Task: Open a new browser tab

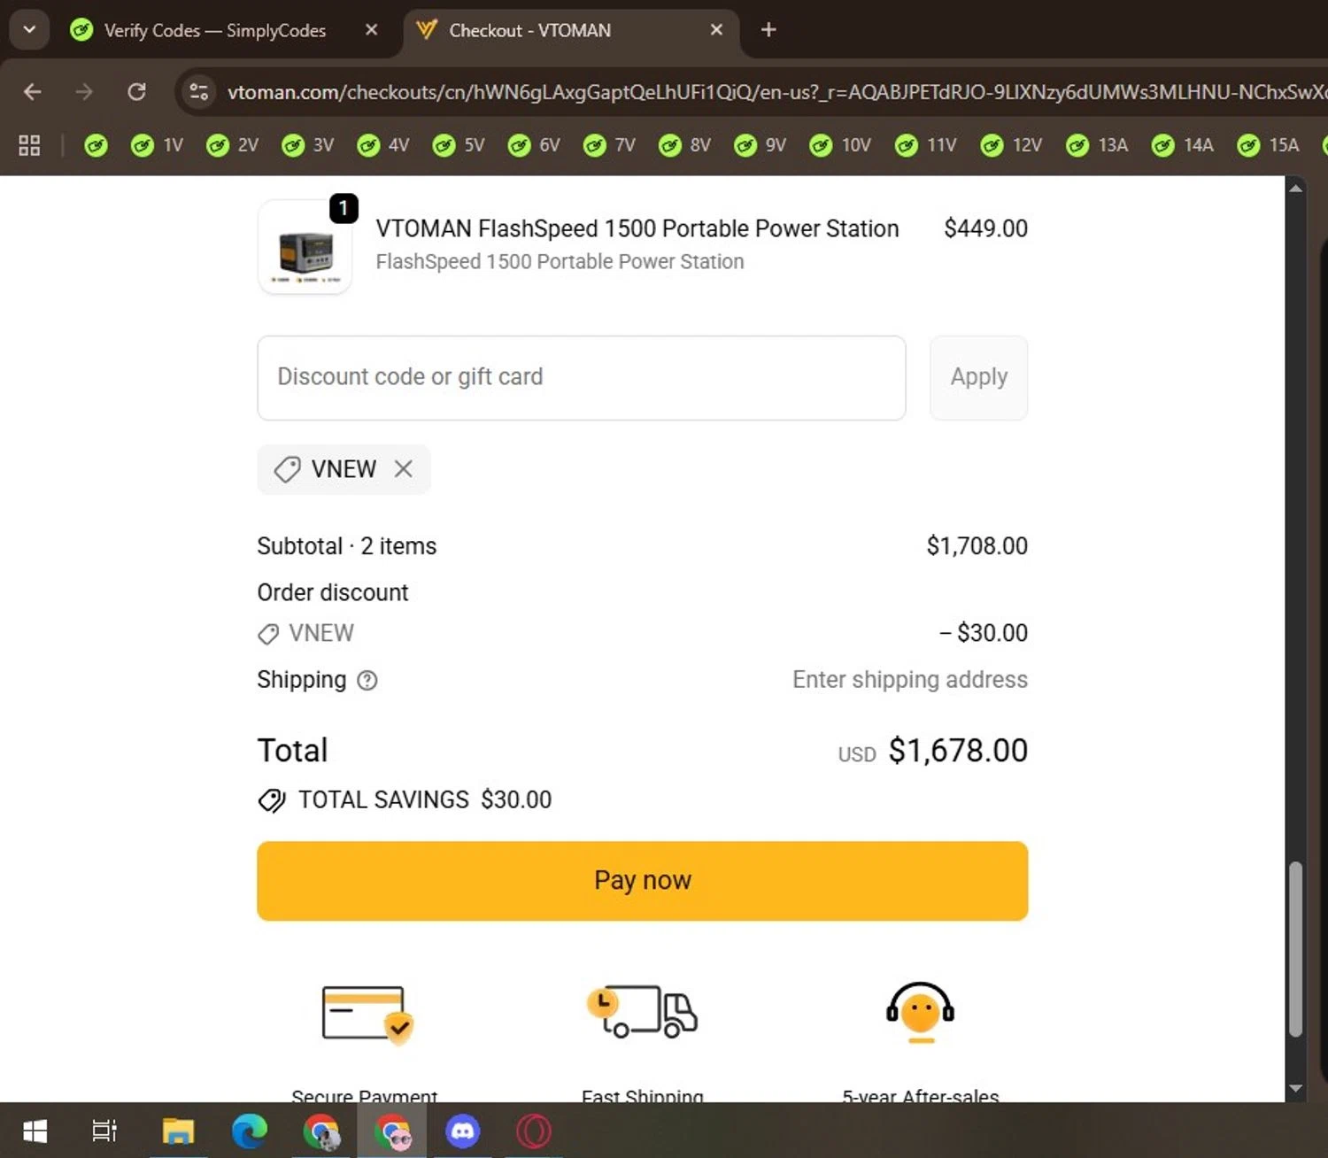Action: click(768, 30)
